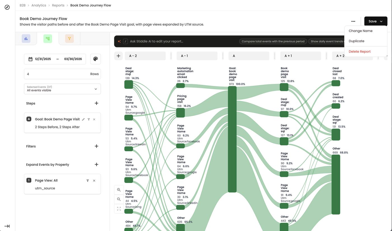Switch to the journey flow tab

pos(48,39)
